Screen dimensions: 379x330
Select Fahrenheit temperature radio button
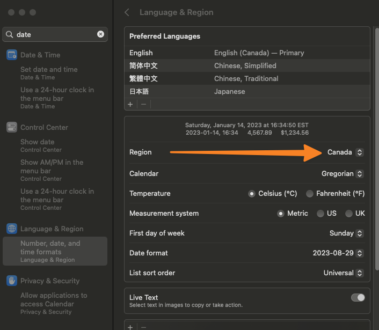point(310,194)
